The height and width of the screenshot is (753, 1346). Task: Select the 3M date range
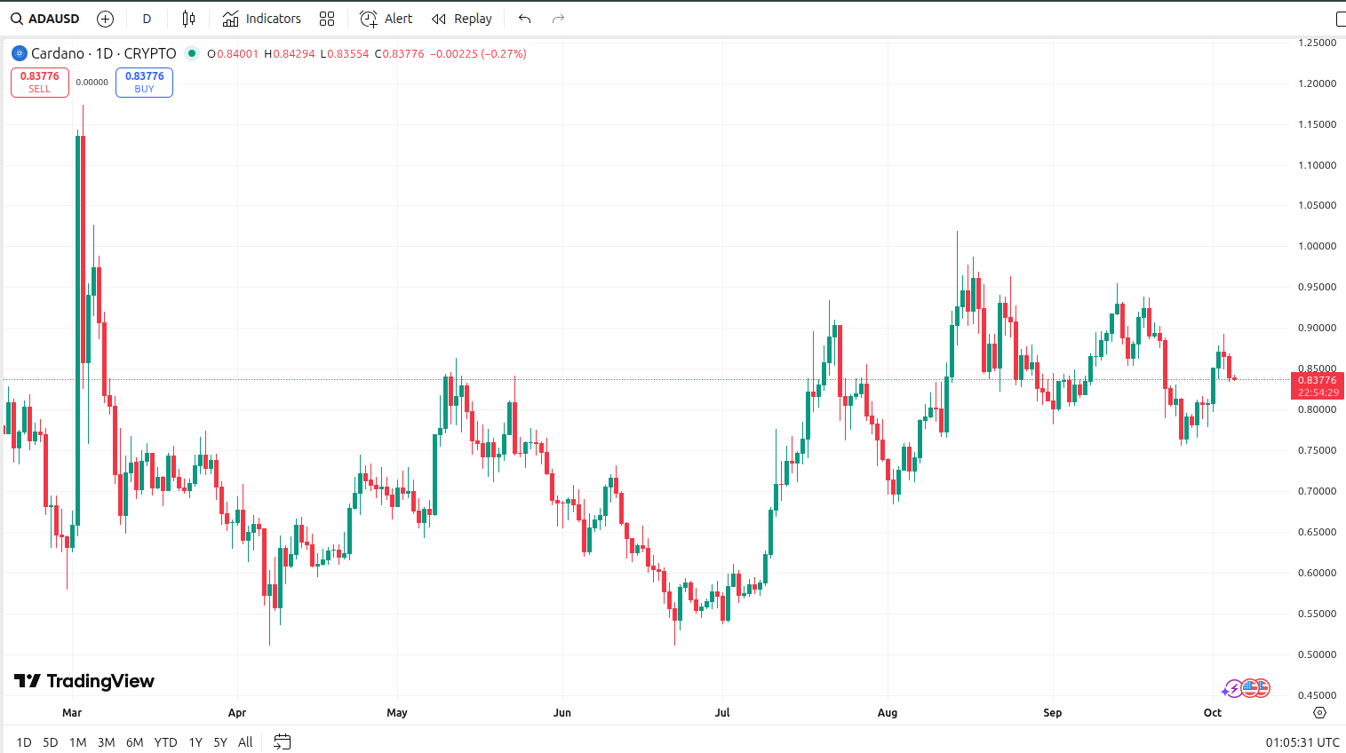click(x=107, y=742)
